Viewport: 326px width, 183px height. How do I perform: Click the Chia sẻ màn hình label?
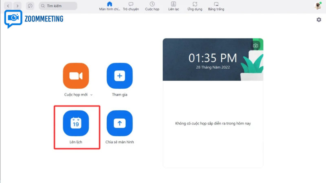(x=119, y=142)
